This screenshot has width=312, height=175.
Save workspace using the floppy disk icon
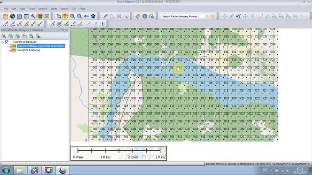pyautogui.click(x=19, y=16)
